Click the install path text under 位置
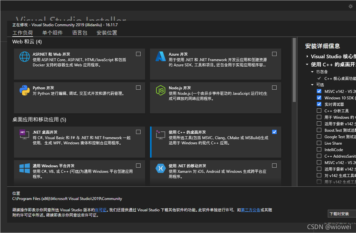 [x=67, y=198]
